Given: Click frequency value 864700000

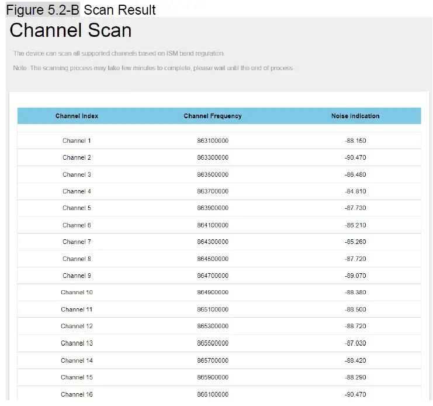Looking at the screenshot, I should (213, 276).
